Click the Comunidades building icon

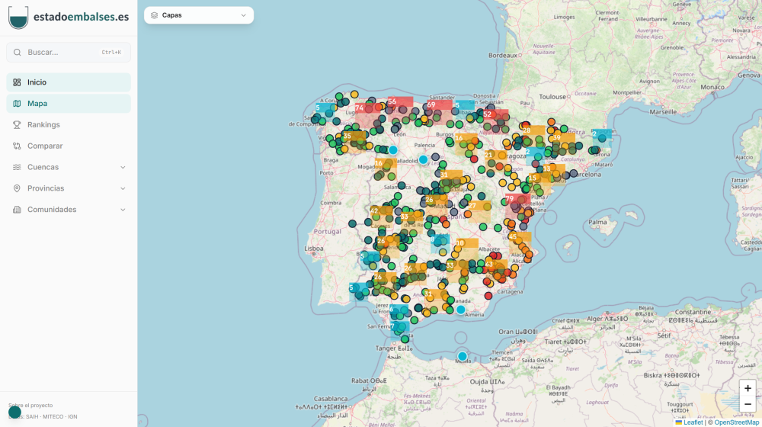tap(17, 210)
